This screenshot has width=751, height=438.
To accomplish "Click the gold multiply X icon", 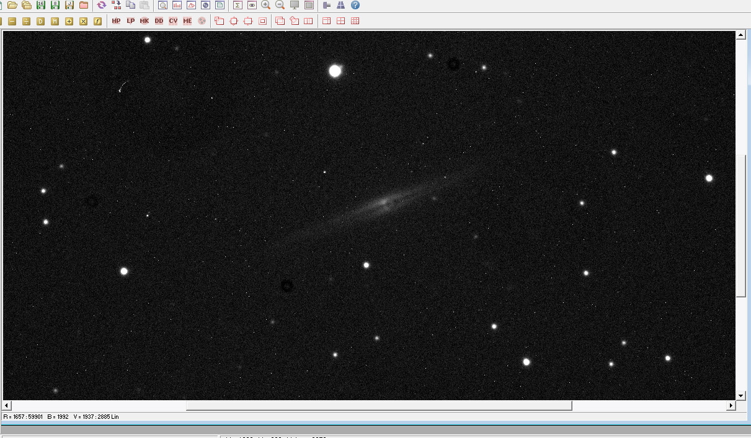I will [83, 21].
